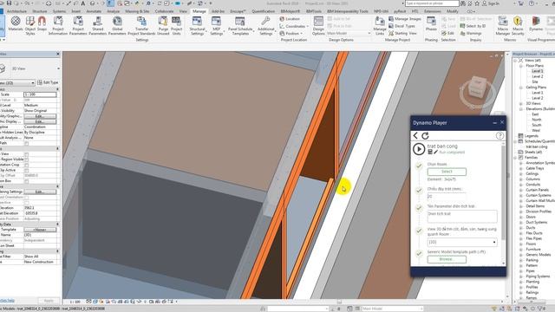This screenshot has height=312, width=555.
Task: Expand Annotation Symbols in Project Browser
Action: pyautogui.click(x=520, y=163)
